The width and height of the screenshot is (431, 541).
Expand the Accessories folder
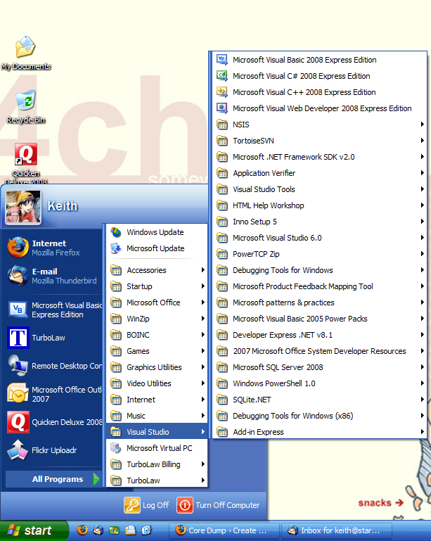(157, 270)
